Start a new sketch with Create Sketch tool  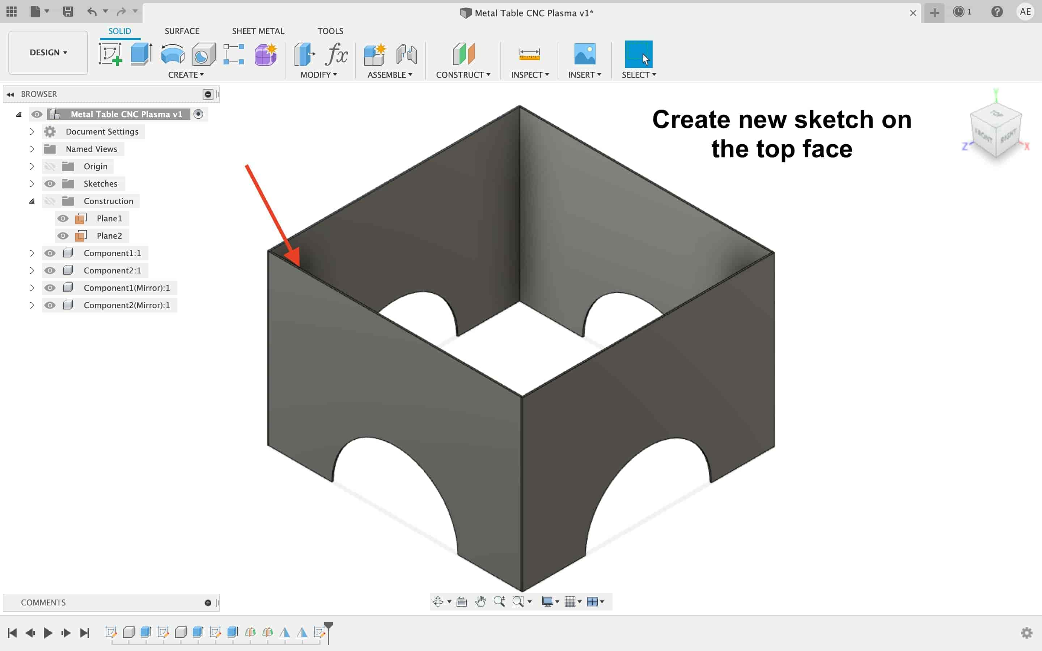tap(111, 54)
